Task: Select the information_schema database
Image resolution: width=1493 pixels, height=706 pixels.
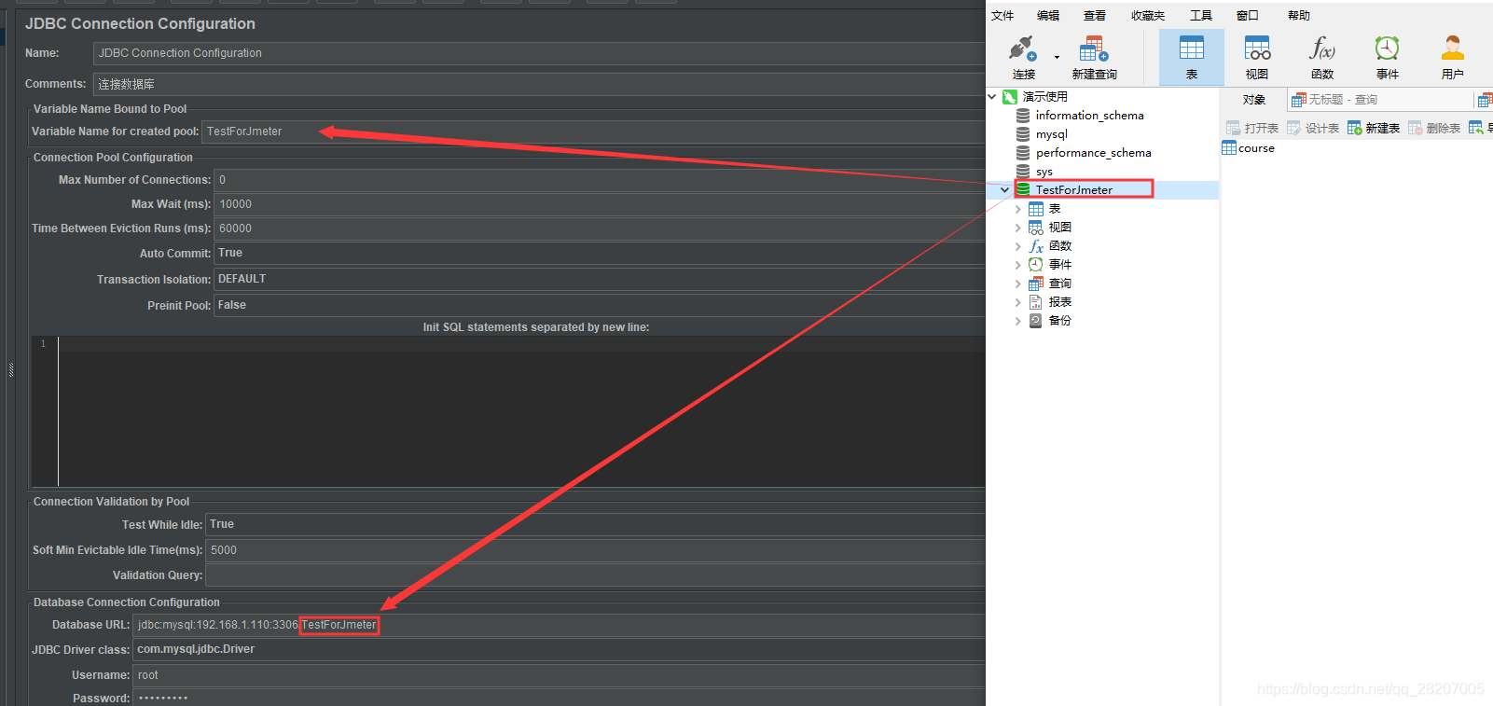Action: tap(1089, 116)
